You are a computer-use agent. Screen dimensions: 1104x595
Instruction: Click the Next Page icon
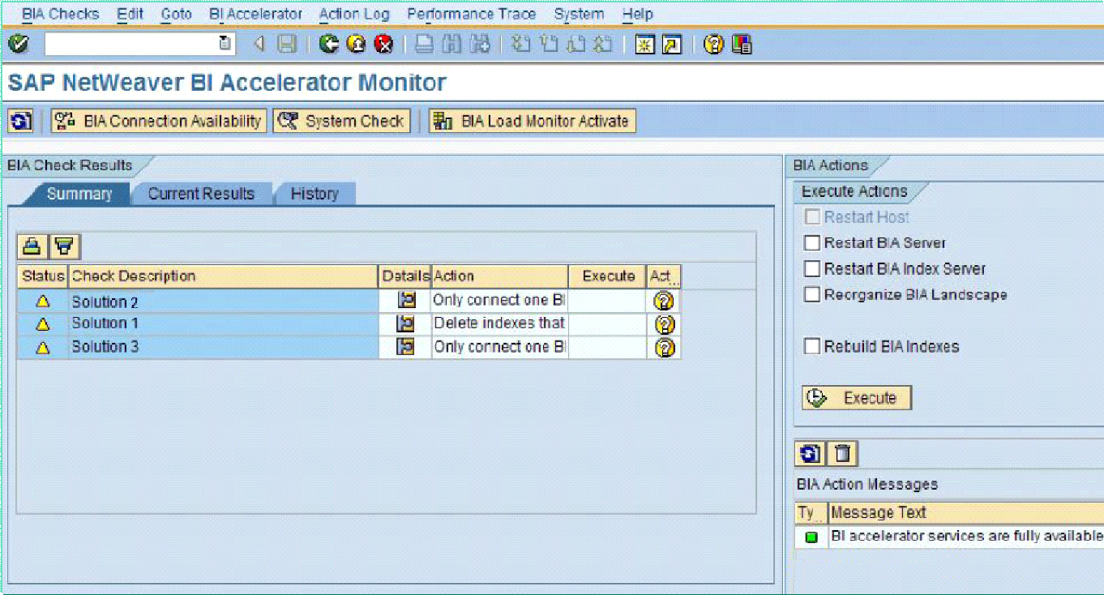point(576,44)
